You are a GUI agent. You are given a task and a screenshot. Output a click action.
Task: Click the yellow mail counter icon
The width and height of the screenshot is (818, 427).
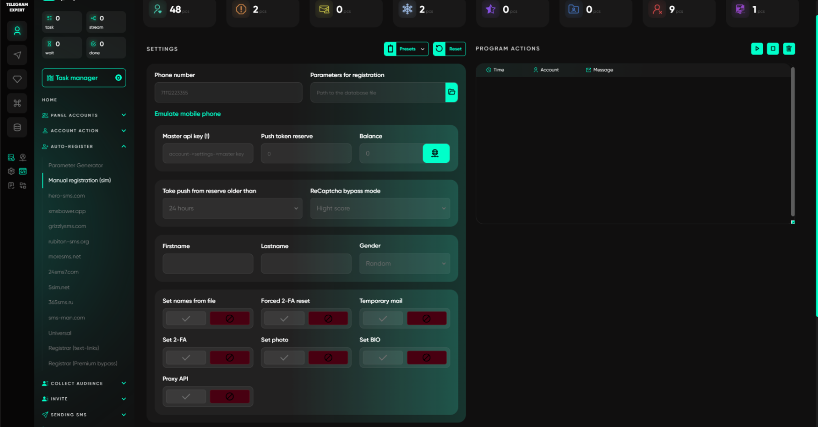[324, 9]
